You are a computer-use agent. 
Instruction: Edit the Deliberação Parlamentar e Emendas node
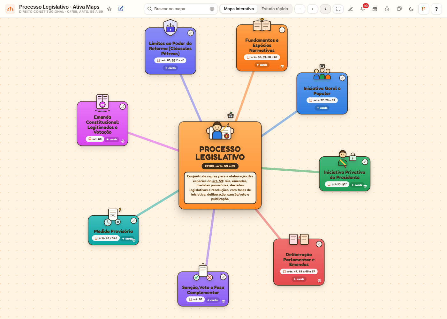(x=319, y=244)
